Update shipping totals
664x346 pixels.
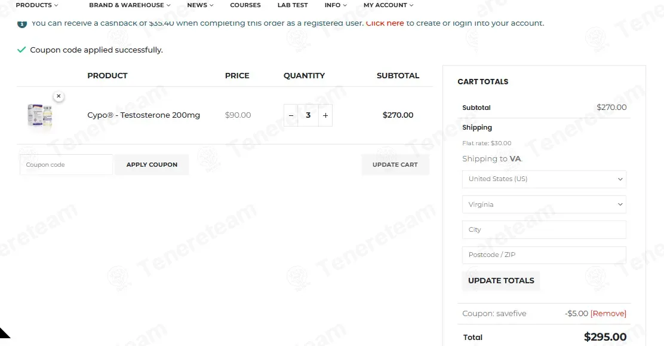501,281
